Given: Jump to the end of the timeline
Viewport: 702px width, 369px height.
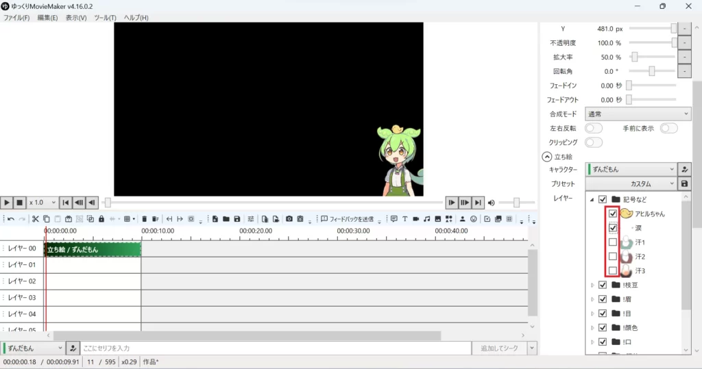Looking at the screenshot, I should pyautogui.click(x=478, y=203).
